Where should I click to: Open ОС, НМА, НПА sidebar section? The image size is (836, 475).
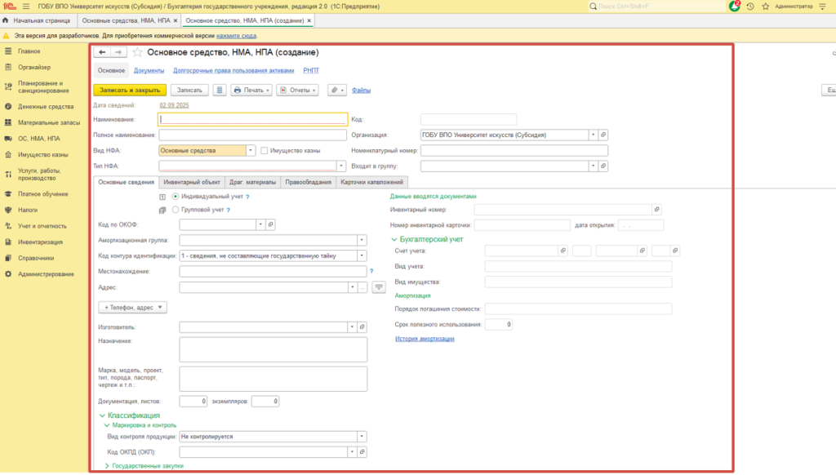(x=38, y=139)
